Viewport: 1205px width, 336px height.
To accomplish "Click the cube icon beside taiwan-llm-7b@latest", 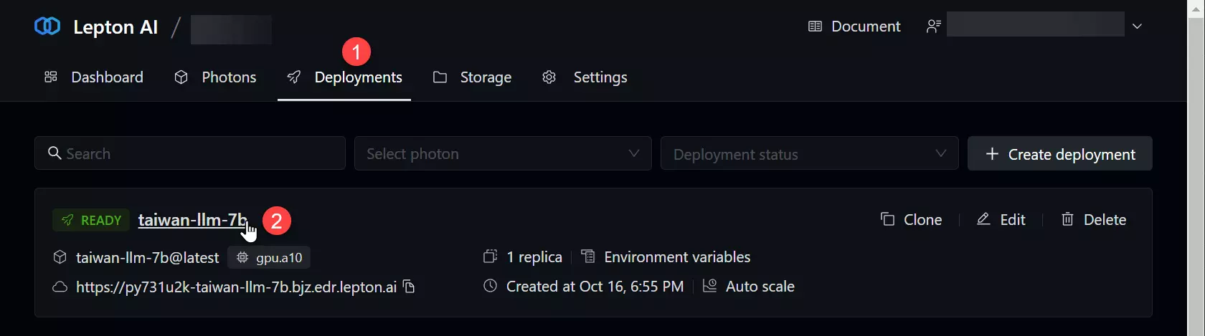I will click(x=60, y=257).
